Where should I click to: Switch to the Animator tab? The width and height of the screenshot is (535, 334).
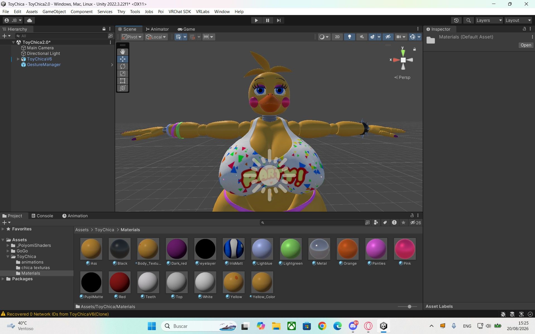point(157,29)
